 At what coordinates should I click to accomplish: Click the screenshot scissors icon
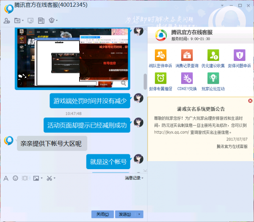49,178
